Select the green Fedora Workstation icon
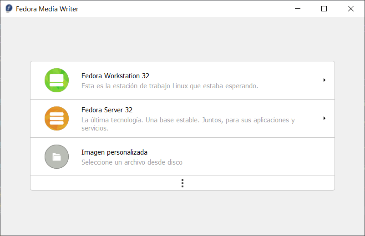Viewport: 365px width, 236px height. coord(56,80)
